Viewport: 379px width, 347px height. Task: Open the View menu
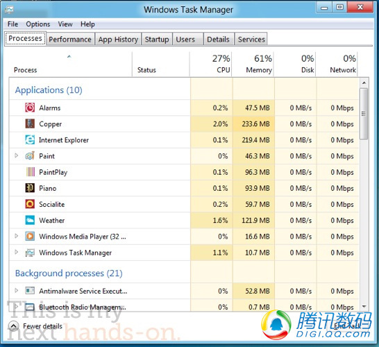[x=65, y=24]
